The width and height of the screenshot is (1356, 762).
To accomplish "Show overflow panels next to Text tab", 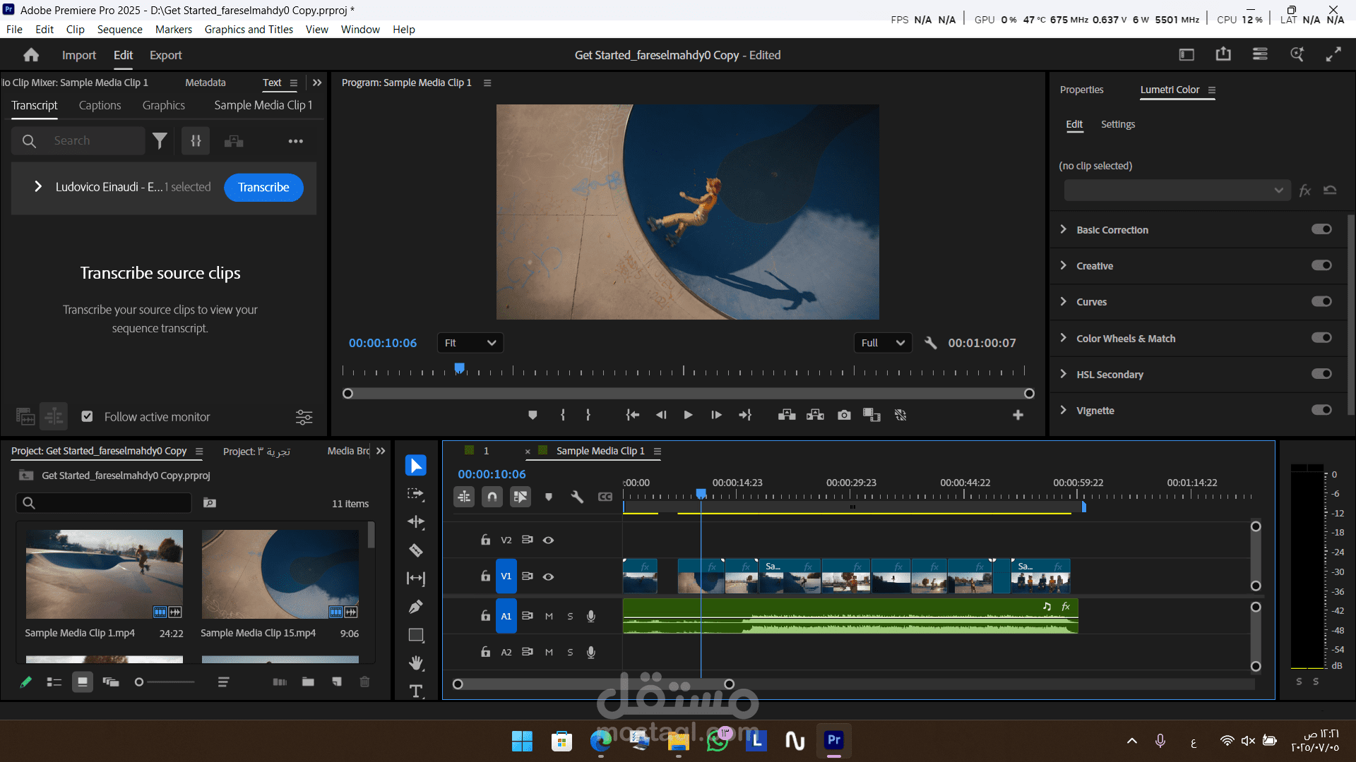I will pyautogui.click(x=317, y=83).
